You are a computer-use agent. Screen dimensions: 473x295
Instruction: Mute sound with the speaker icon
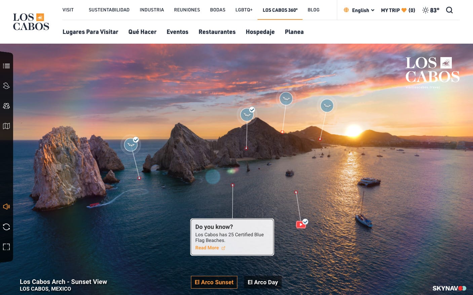coord(6,207)
